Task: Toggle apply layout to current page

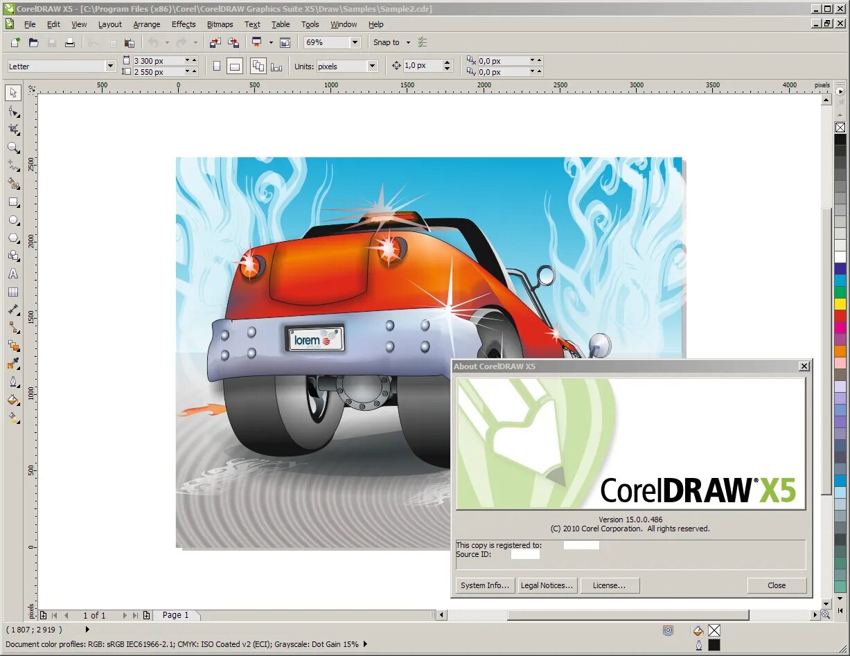Action: tap(276, 67)
